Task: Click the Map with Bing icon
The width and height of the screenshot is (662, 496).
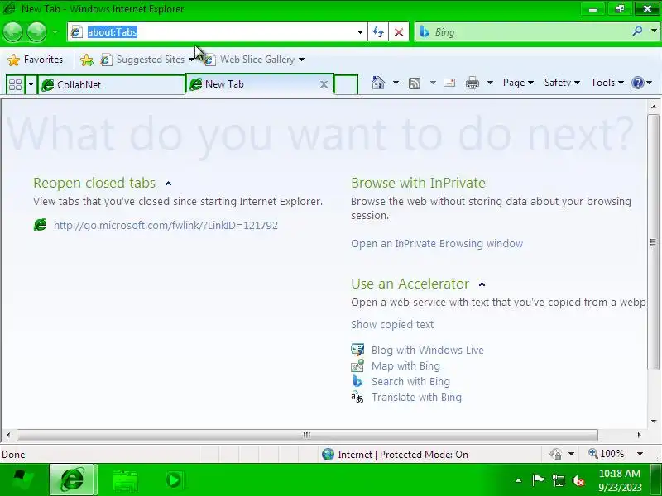Action: coord(357,365)
